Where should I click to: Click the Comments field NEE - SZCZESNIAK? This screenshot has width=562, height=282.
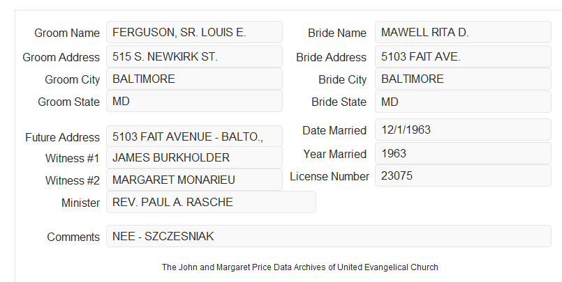tap(329, 236)
